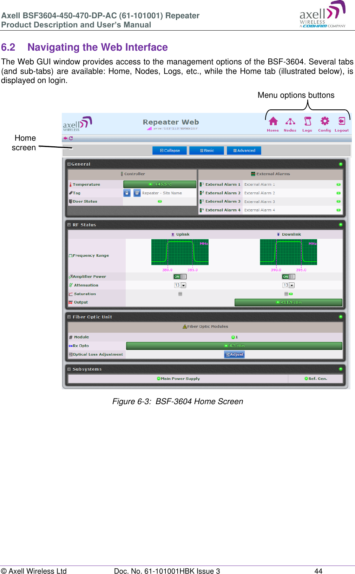This screenshot has height=574, width=355.
Task: Click the Output icon
Action: [x=71, y=302]
